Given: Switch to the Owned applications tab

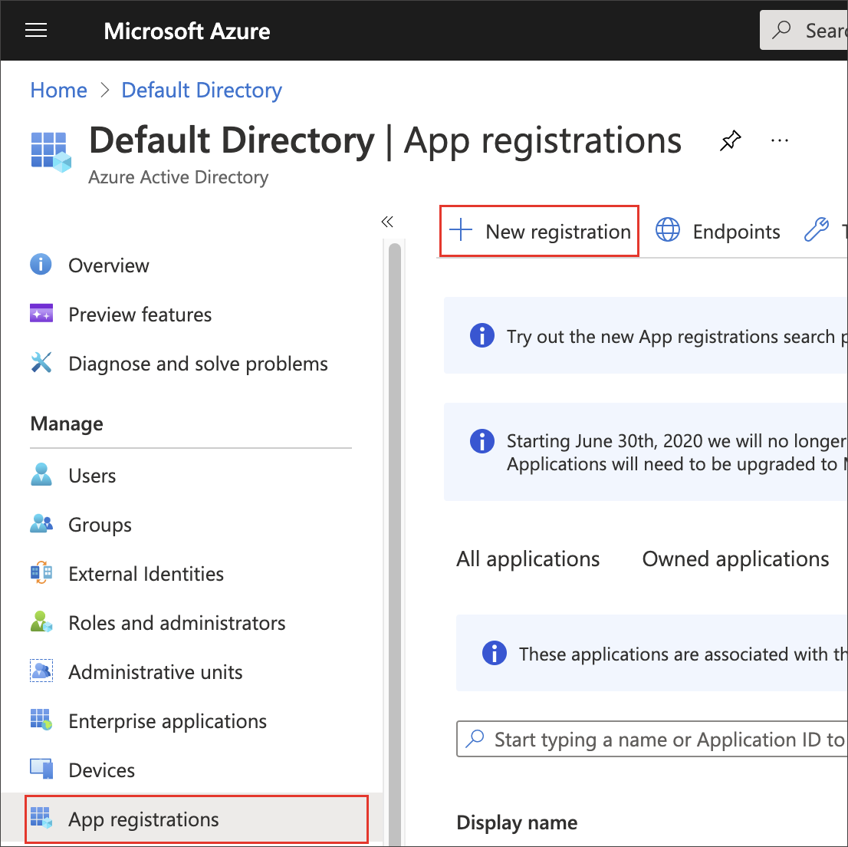Looking at the screenshot, I should (x=735, y=559).
